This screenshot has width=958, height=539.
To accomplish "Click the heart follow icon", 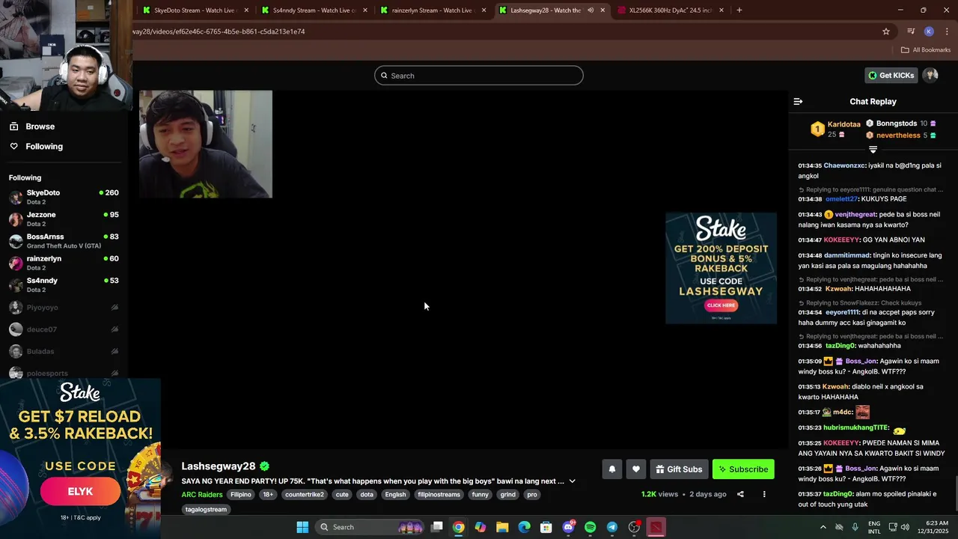I will pos(636,469).
